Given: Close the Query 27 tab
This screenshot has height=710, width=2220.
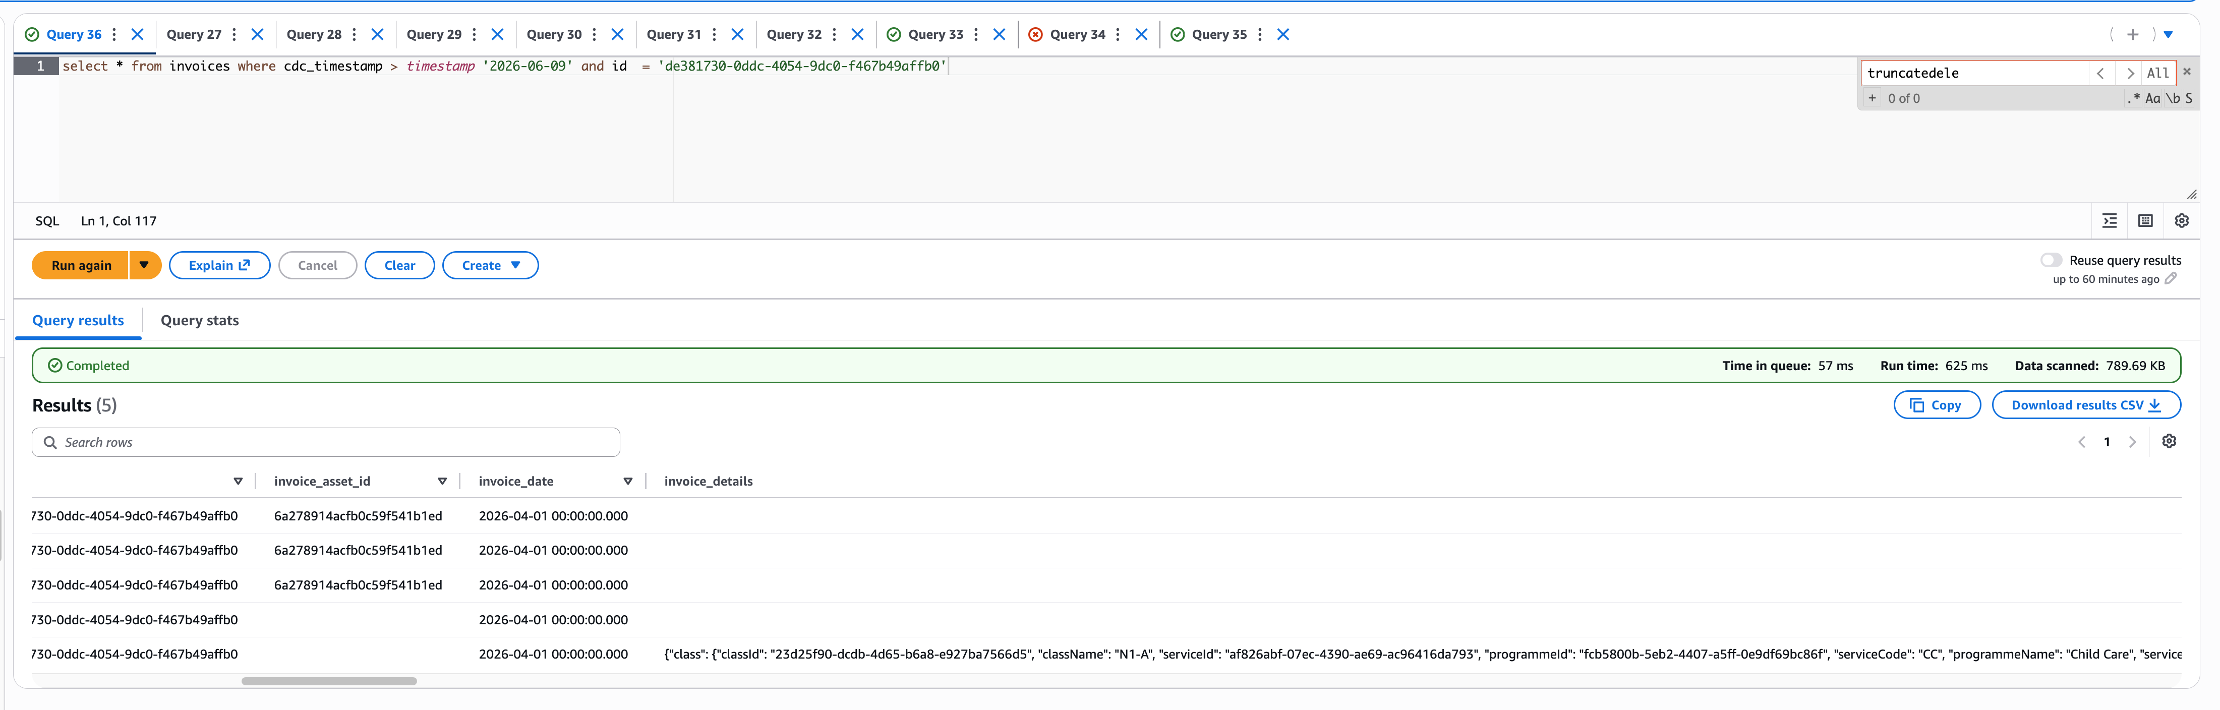Looking at the screenshot, I should tap(257, 34).
